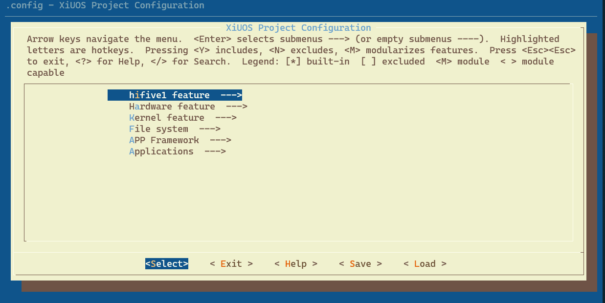Open the Kernel feature submenu
Image resolution: width=605 pixels, height=303 pixels.
point(183,118)
